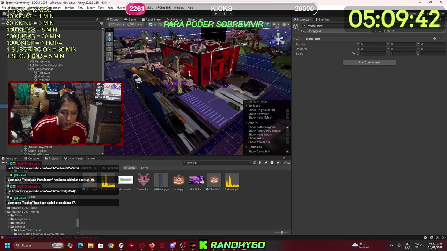Toggle Show Only Selected checkbox
This screenshot has height=251, width=447.
click(287, 110)
